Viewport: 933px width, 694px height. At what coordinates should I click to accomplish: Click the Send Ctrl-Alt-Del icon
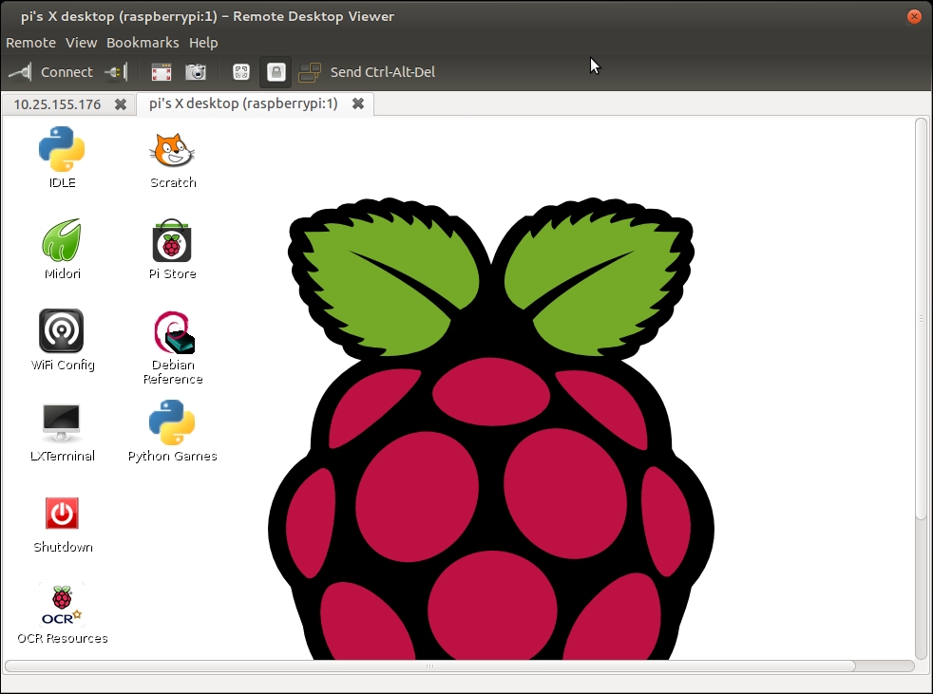click(310, 72)
